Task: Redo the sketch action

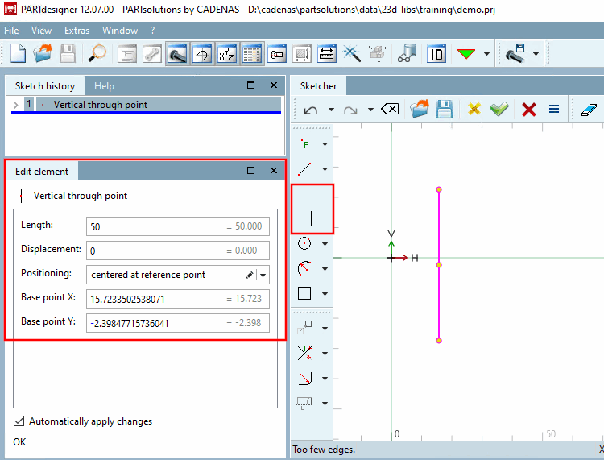Action: 350,110
